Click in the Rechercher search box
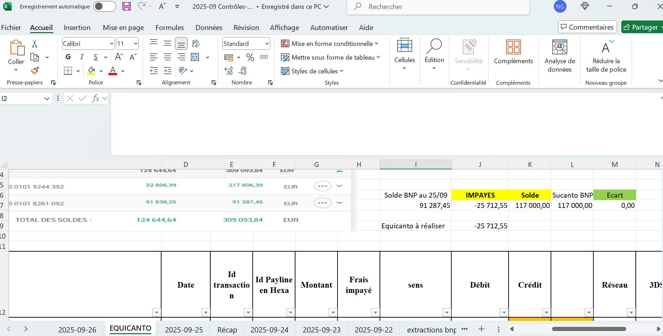663x336 pixels. (438, 7)
